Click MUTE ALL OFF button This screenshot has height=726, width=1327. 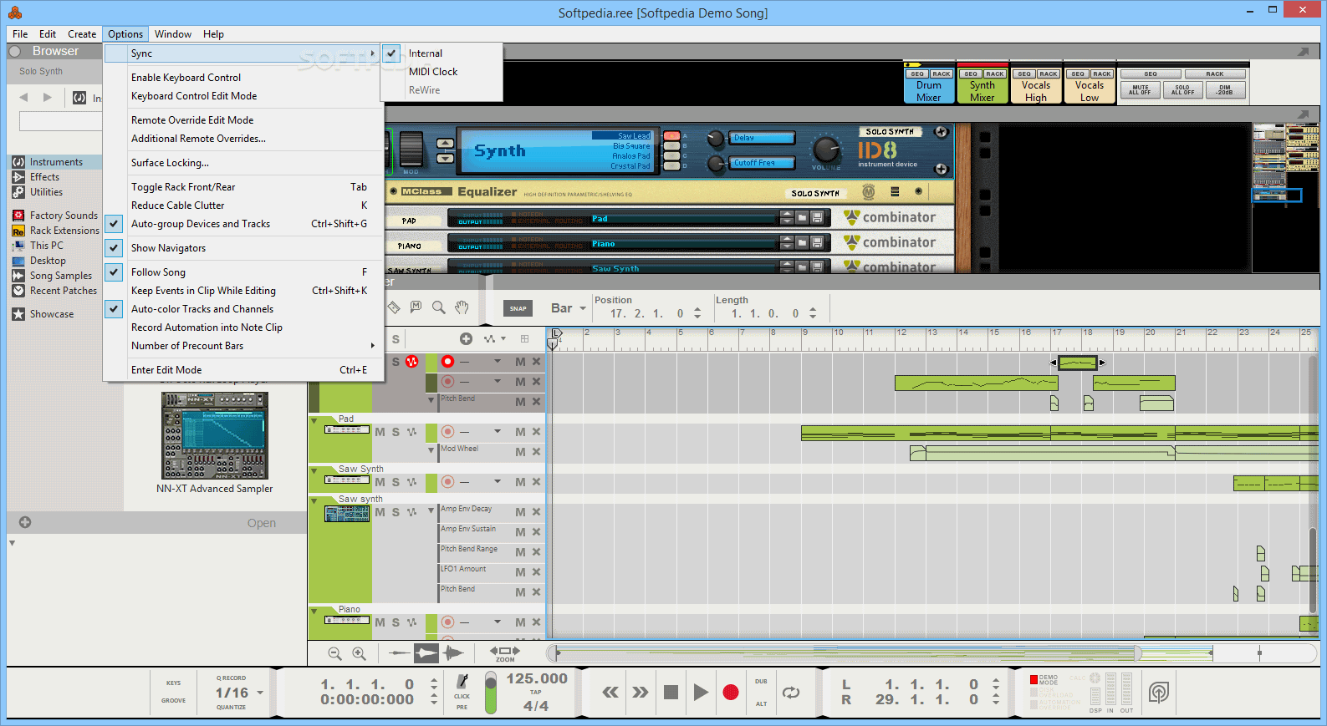(1140, 90)
